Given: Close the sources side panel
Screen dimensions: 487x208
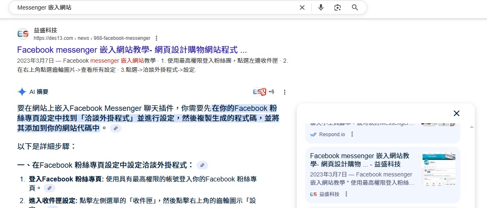Looking at the screenshot, I should 456,113.
